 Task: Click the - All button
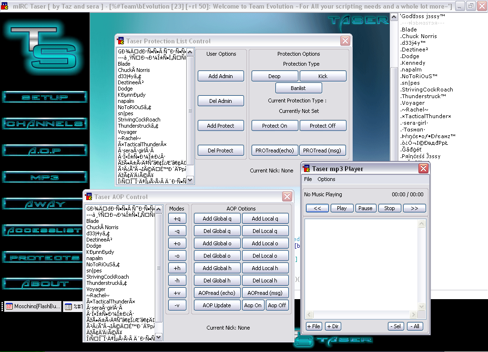415,326
